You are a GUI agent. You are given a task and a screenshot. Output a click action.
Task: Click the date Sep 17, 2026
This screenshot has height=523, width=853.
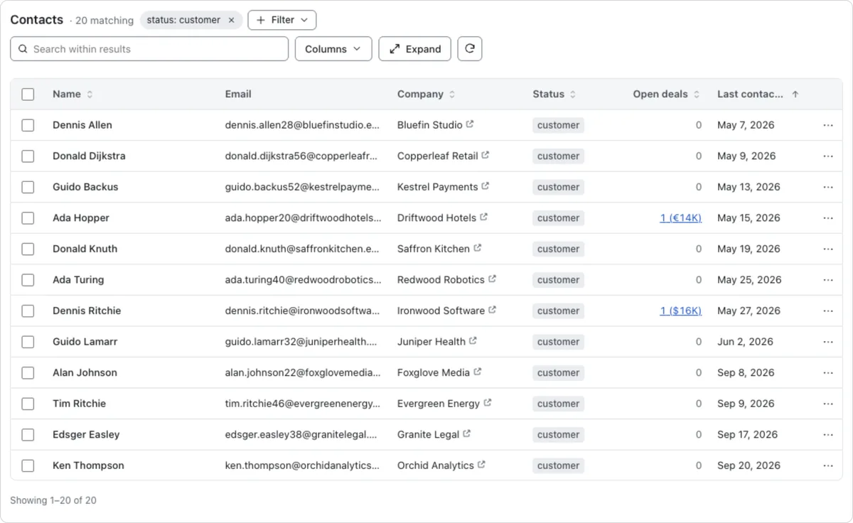[x=748, y=434]
